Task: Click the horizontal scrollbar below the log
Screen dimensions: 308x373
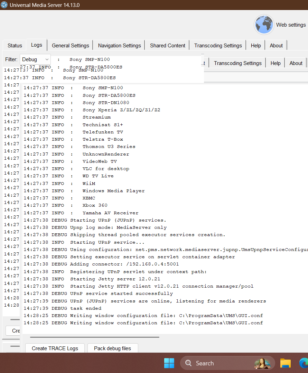Action: click(95, 337)
